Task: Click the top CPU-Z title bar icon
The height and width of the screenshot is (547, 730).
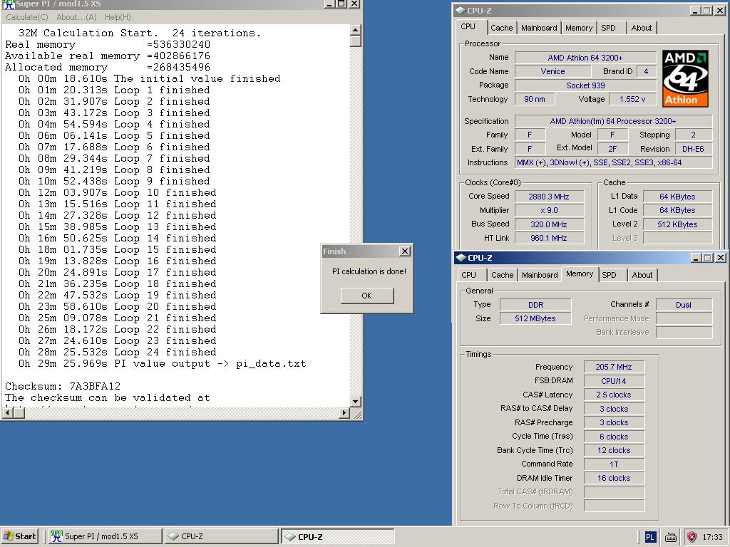Action: (x=460, y=10)
